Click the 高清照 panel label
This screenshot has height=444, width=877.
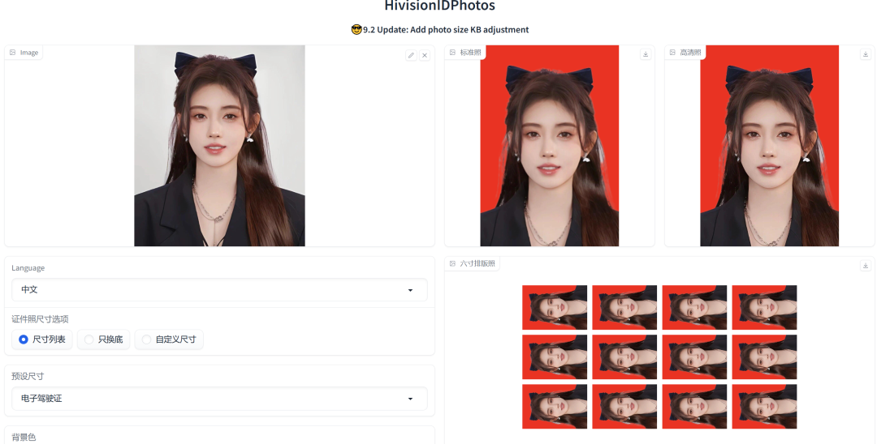685,53
